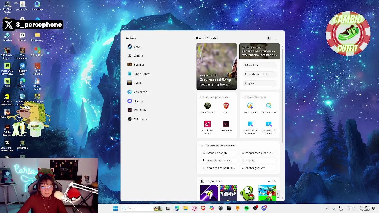Screen dimensions: 379x213
Task: Open Generador de vídeo tool
Action: click(269, 128)
